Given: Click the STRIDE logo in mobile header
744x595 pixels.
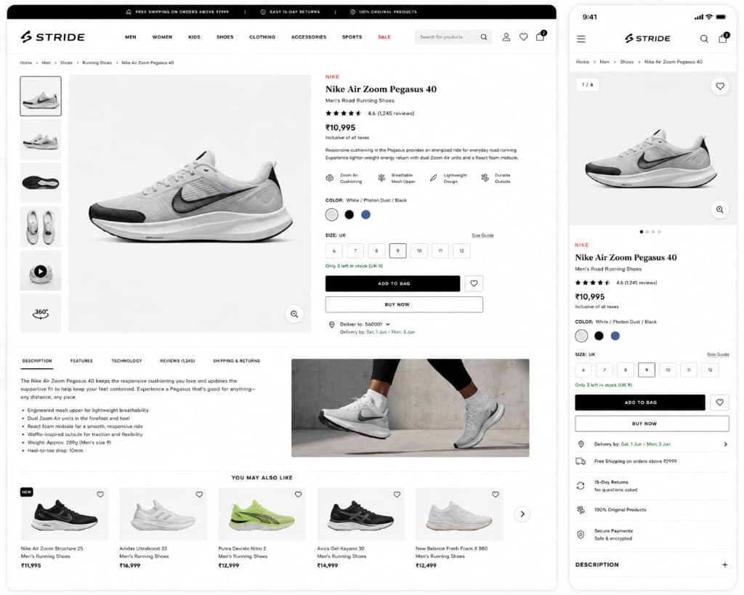Looking at the screenshot, I should [x=647, y=39].
